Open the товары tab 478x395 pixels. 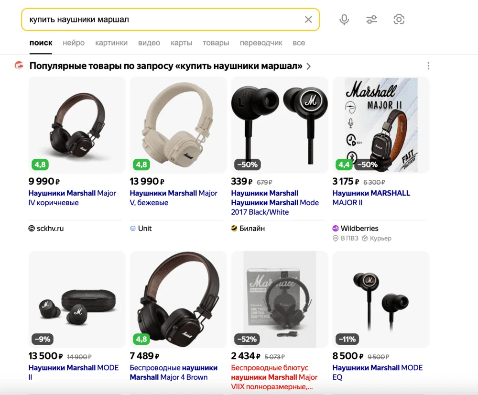[216, 43]
